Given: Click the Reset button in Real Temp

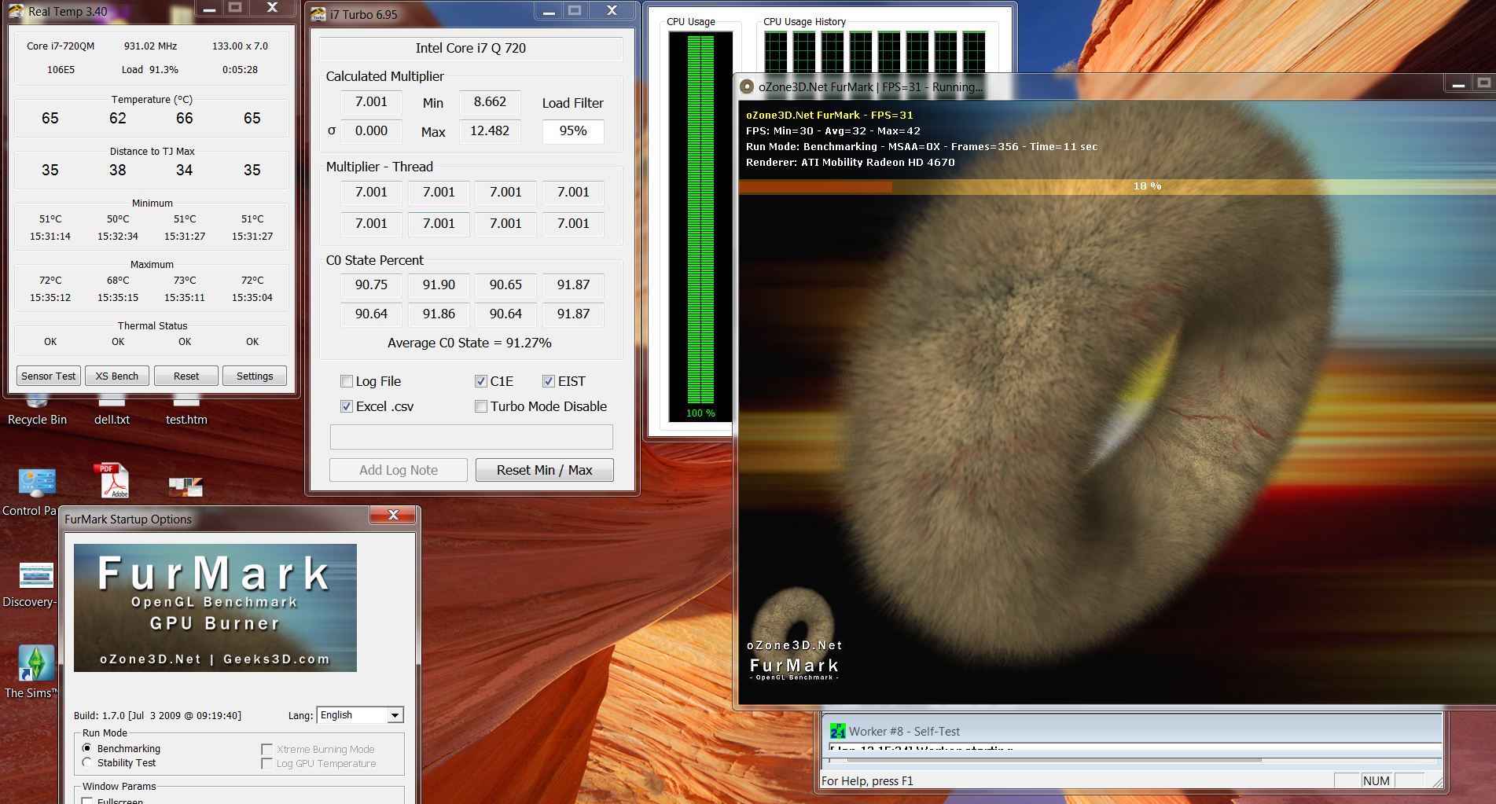Looking at the screenshot, I should pos(186,376).
